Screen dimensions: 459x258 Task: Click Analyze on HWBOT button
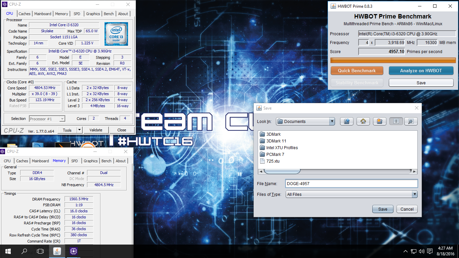coord(421,71)
